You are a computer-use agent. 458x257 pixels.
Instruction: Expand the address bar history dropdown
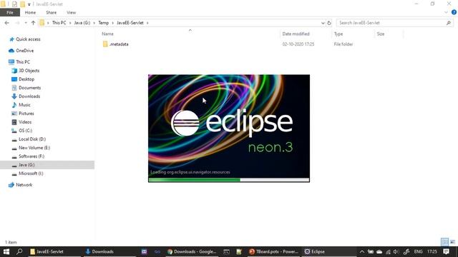pos(323,23)
